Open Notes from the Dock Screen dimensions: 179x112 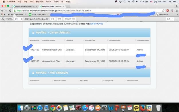(x=66, y=108)
